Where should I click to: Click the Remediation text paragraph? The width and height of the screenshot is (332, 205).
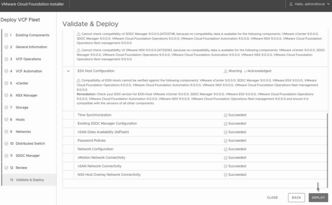pyautogui.click(x=195, y=99)
